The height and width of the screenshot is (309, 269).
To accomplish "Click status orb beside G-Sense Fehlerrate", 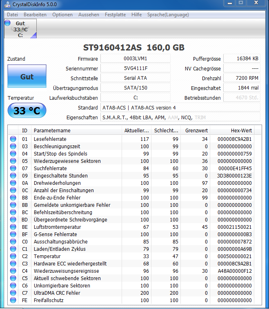I will (x=13, y=234).
